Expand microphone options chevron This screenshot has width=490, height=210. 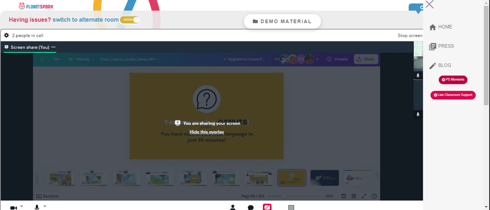click(45, 206)
